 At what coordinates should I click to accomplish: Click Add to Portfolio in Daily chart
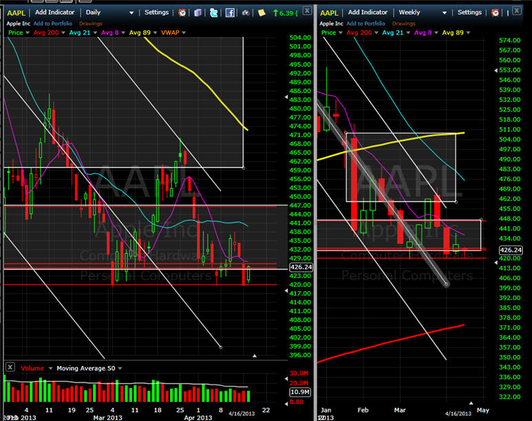coord(52,23)
